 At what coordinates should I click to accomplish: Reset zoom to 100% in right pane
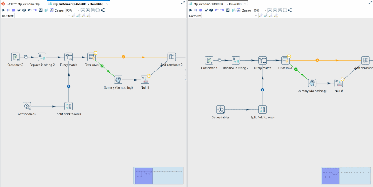280,10
